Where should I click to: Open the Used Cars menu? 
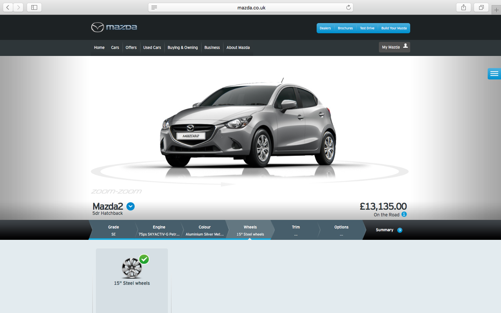click(x=152, y=47)
